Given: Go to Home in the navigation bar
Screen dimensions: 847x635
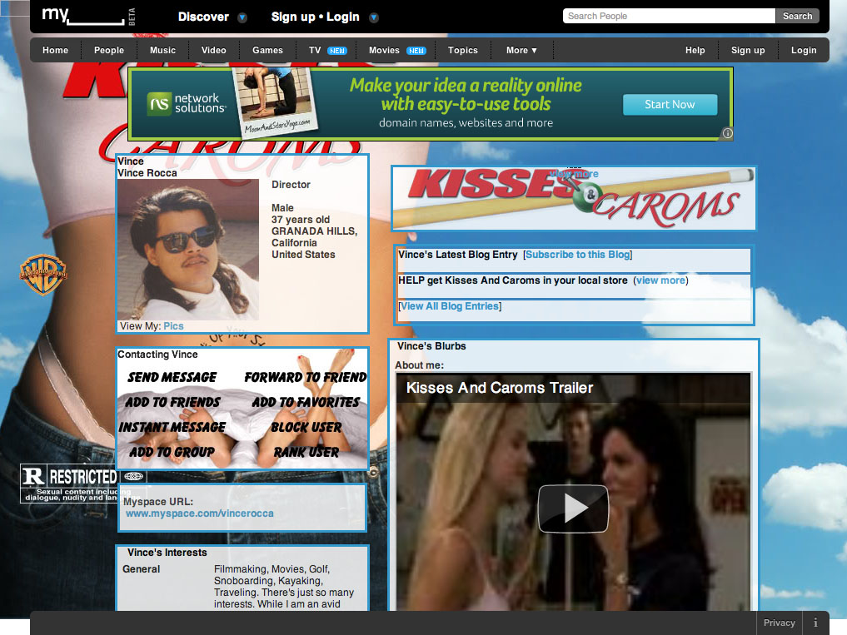Looking at the screenshot, I should [x=56, y=50].
